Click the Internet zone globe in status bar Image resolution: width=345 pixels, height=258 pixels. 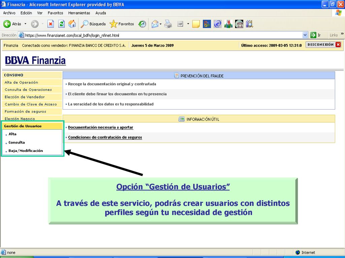tap(298, 252)
